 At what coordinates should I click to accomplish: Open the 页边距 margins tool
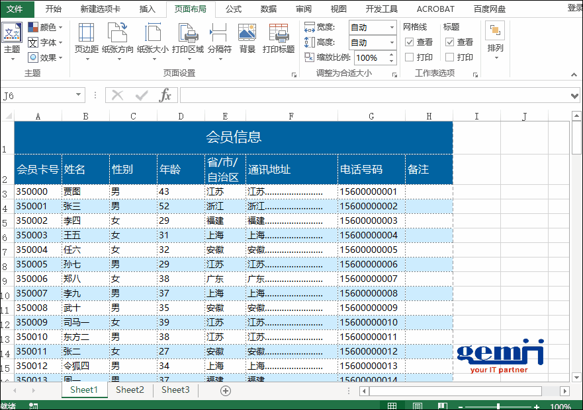pos(86,38)
